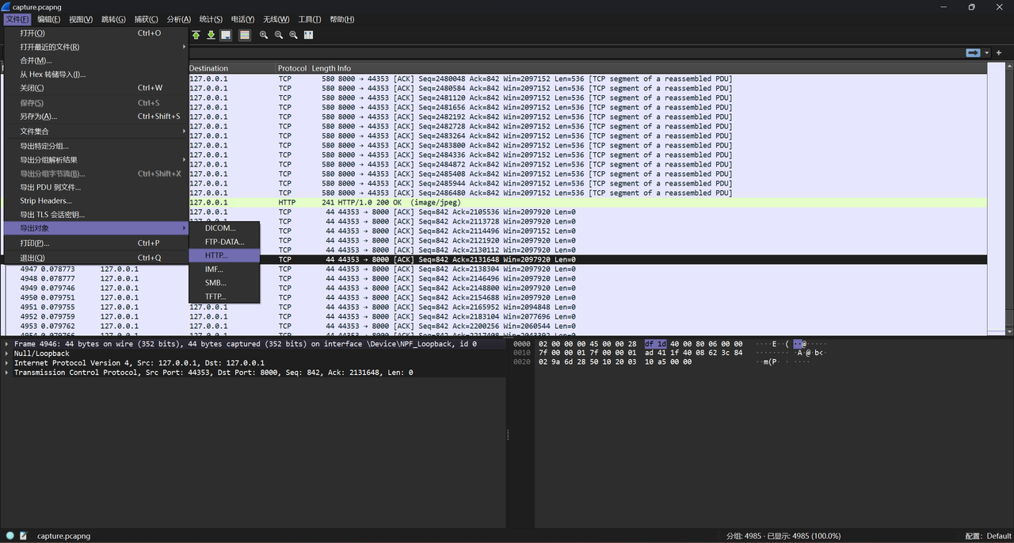Expand 打开最近的文件(R) submenu
This screenshot has width=1014, height=543.
point(96,47)
